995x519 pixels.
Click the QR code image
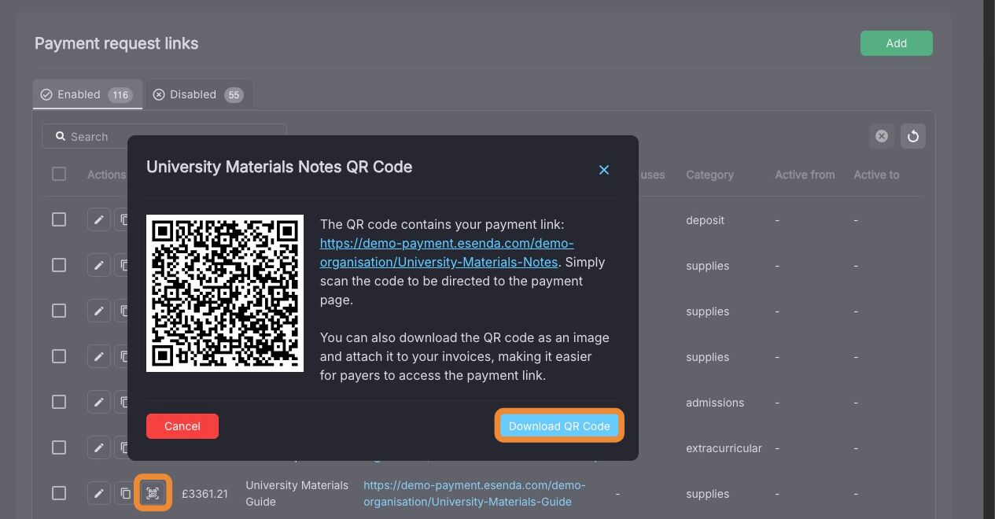click(x=225, y=293)
